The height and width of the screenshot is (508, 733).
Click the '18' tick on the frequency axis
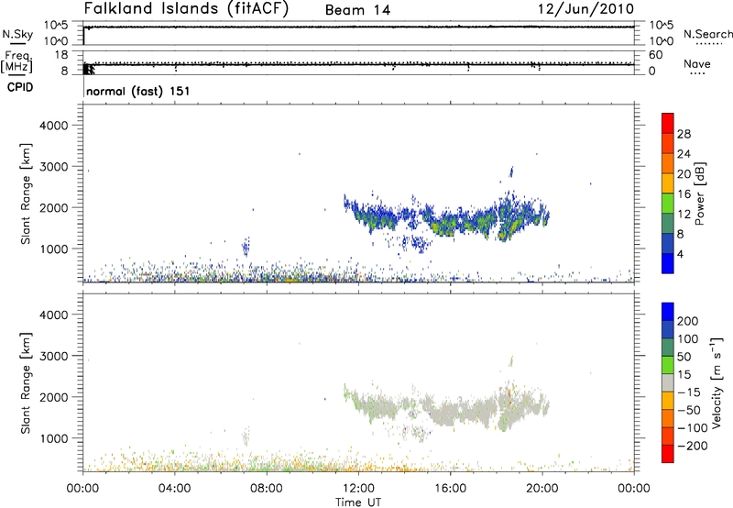click(61, 55)
